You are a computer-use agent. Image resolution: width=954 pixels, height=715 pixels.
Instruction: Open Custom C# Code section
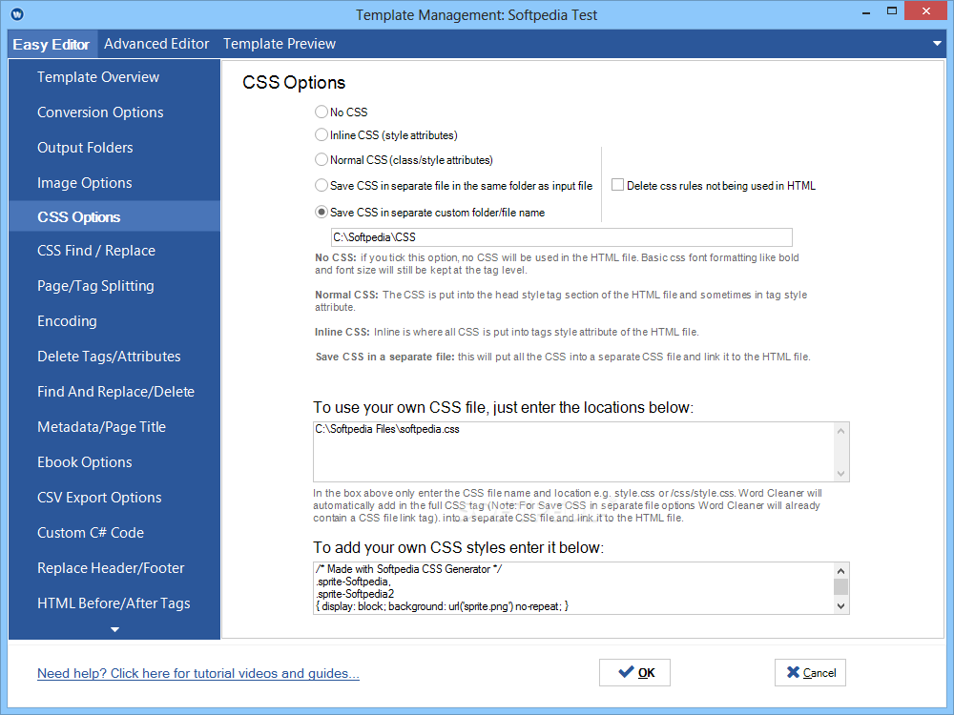coord(114,533)
